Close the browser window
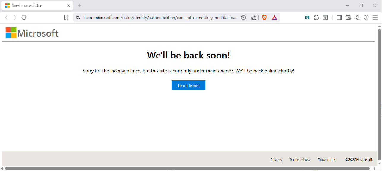The width and height of the screenshot is (382, 171). pos(375,6)
